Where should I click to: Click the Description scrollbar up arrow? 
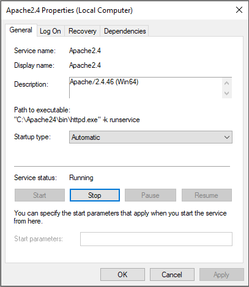click(x=227, y=83)
